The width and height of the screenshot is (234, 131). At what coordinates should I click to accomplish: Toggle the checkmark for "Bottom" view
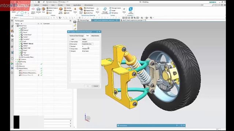[x=20, y=30]
